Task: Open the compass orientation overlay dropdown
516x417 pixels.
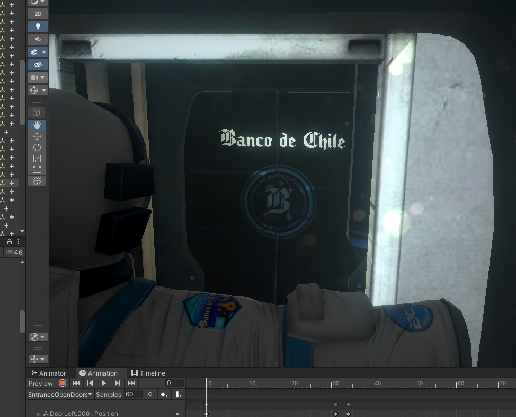Action: (x=38, y=337)
